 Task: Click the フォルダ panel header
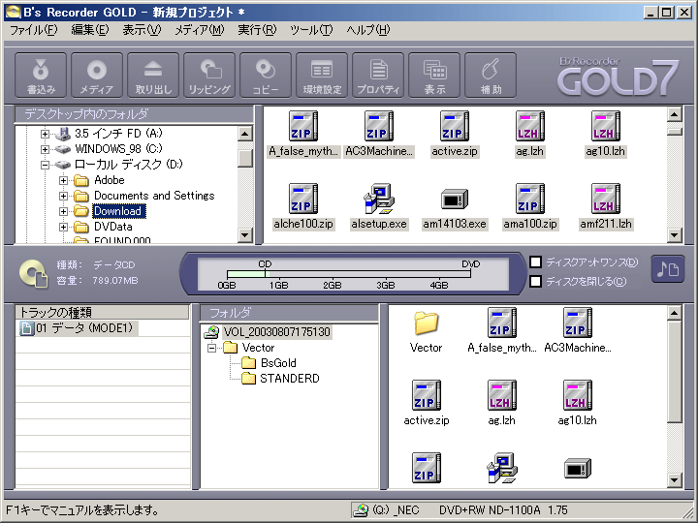289,313
